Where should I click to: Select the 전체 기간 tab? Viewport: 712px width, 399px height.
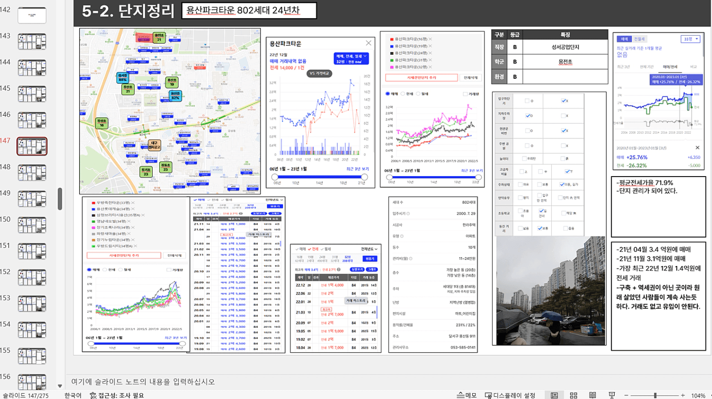(646, 67)
